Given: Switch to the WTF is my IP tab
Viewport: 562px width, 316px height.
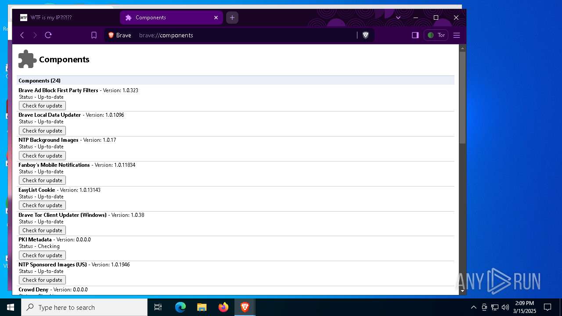Looking at the screenshot, I should click(x=66, y=18).
